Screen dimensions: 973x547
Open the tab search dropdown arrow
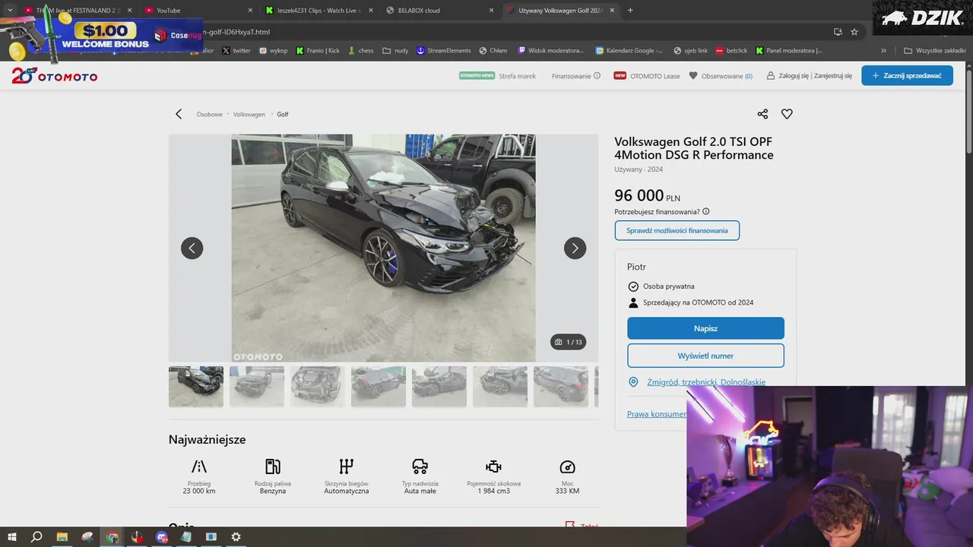point(10,11)
